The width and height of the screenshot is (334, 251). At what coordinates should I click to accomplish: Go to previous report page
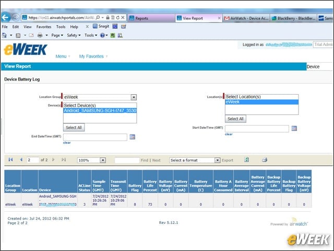tap(21, 159)
